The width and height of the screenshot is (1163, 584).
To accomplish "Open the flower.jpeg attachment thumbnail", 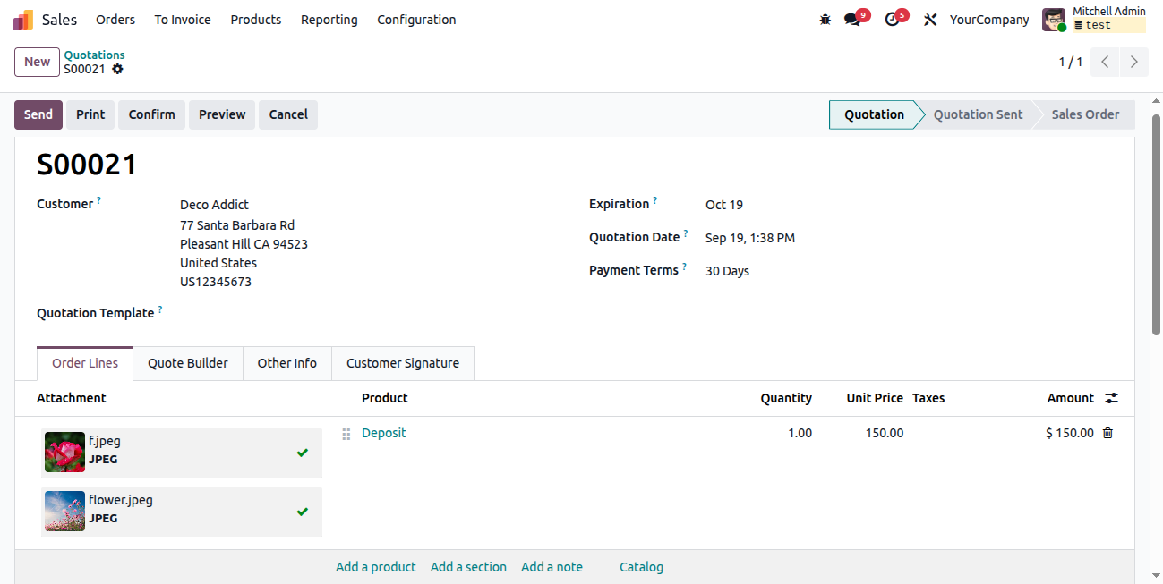I will tap(64, 511).
